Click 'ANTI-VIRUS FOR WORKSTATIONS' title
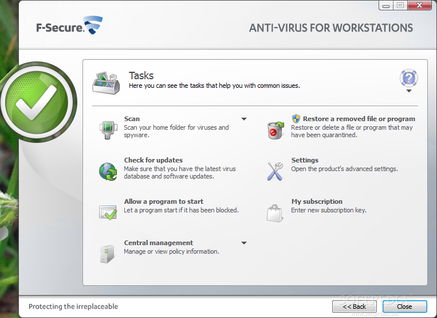 tap(331, 28)
